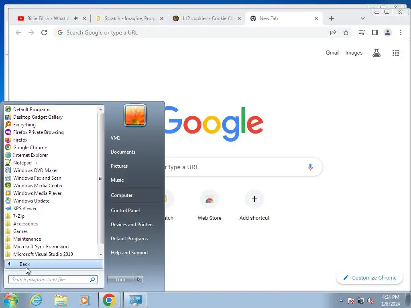This screenshot has height=308, width=411.
Task: Start voice search with microphone icon
Action: click(310, 167)
